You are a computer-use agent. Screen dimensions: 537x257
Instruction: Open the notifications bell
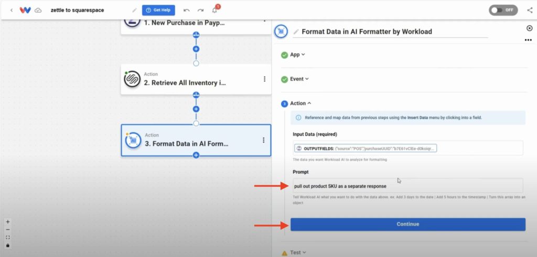pyautogui.click(x=214, y=10)
